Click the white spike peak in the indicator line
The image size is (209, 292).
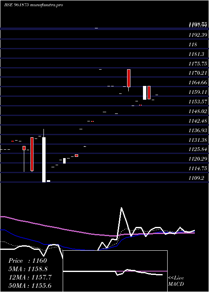pyautogui.click(x=122, y=208)
